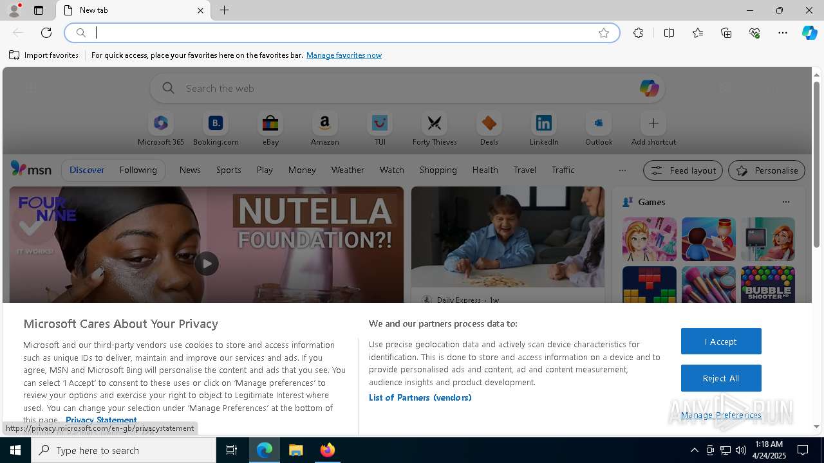
Task: Open List of Partners (vendors) link
Action: (420, 397)
